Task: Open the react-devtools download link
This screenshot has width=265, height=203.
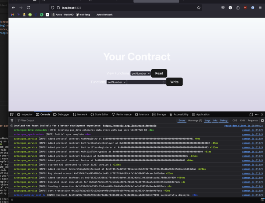Action: coord(130,126)
